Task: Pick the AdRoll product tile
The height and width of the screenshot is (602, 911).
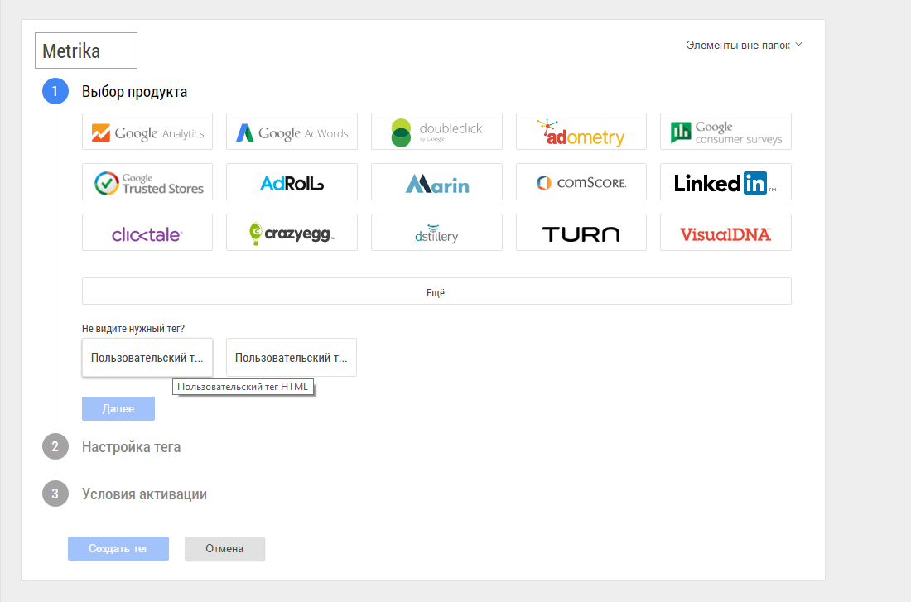Action: (x=292, y=182)
